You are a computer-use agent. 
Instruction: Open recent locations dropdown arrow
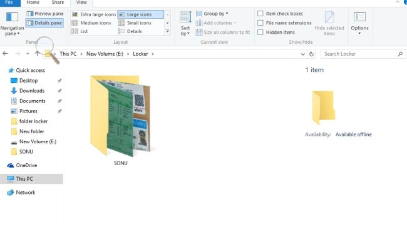pyautogui.click(x=28, y=54)
